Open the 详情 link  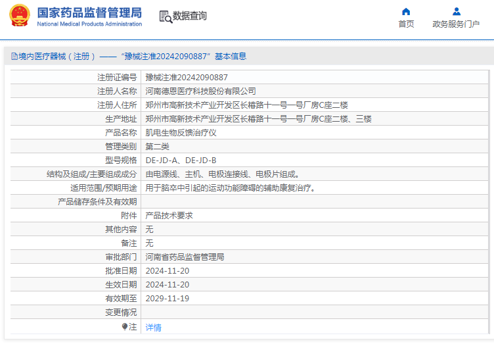point(154,328)
